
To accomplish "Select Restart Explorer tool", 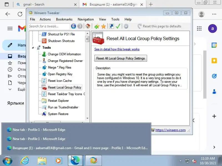I will (58, 101).
